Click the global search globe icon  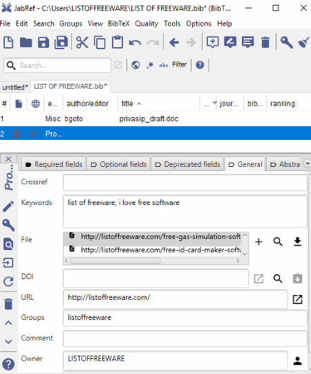135,65
